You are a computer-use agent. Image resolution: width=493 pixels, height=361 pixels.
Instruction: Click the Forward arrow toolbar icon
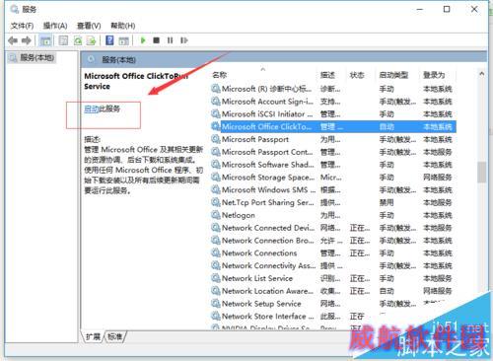tap(27, 40)
